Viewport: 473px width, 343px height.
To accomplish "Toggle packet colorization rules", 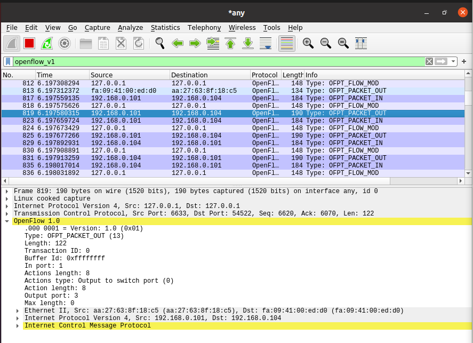I will [286, 43].
